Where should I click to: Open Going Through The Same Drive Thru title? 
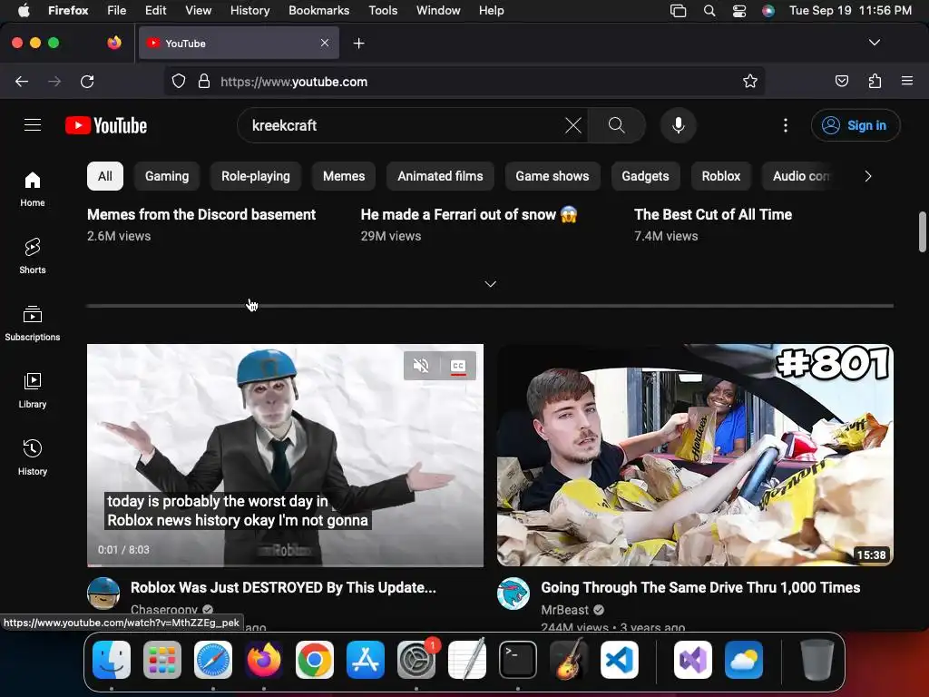tap(700, 587)
